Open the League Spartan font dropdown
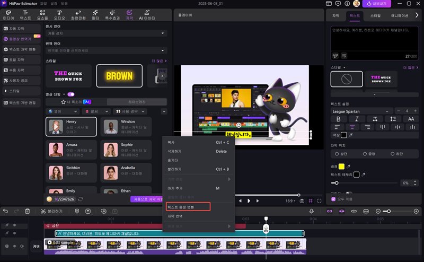 361,111
